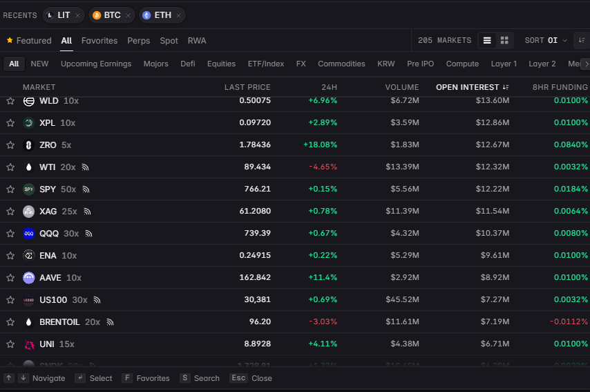
Task: Switch to the Perps tab
Action: point(138,41)
